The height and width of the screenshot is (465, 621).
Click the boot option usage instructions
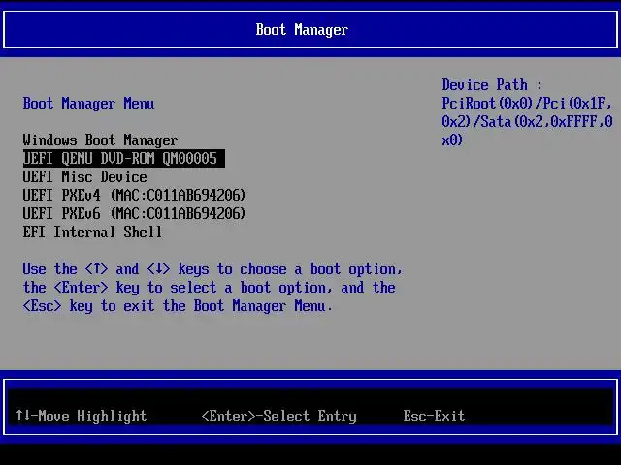[212, 288]
